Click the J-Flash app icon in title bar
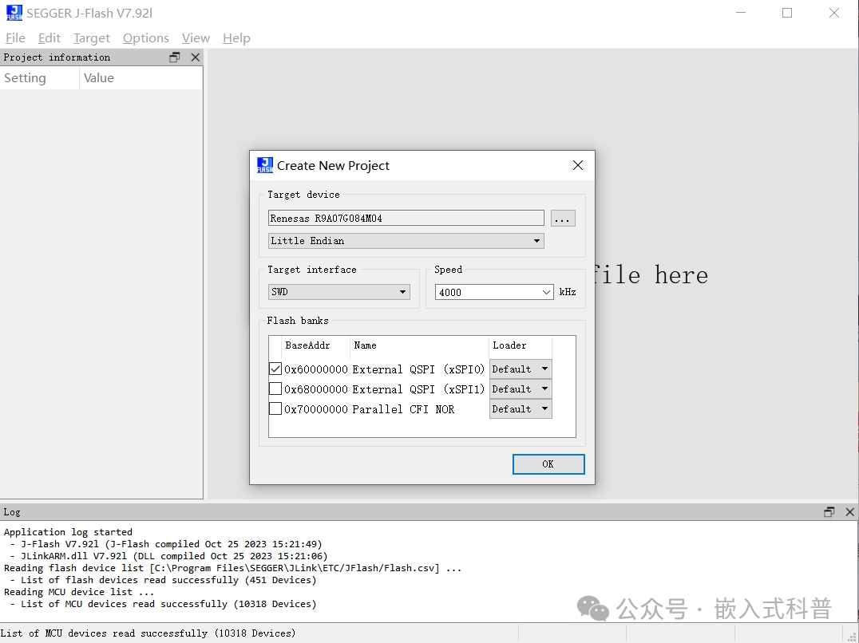The height and width of the screenshot is (643, 859). pos(14,13)
